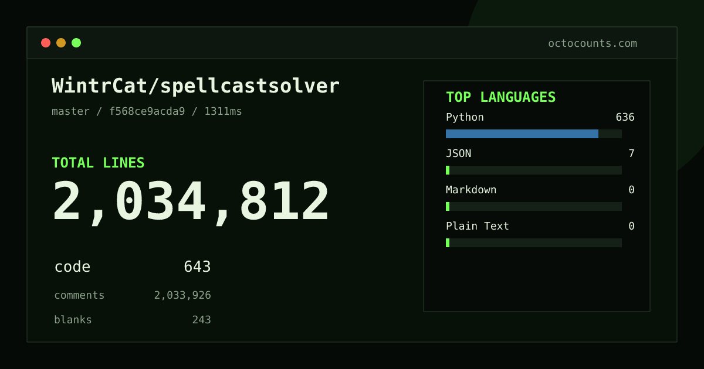
Task: Click the blanks value 243
Action: coord(201,320)
